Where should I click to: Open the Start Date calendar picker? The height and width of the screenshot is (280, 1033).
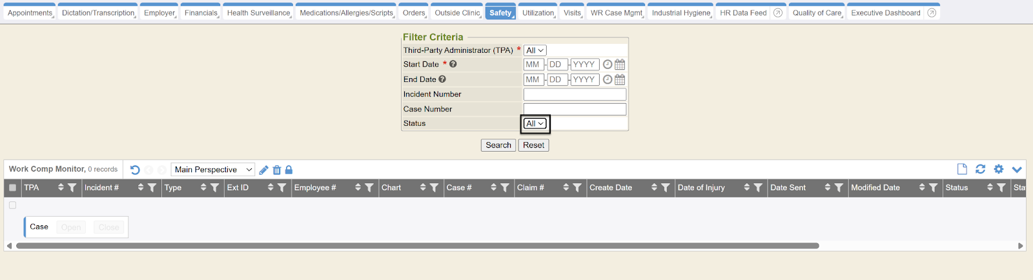(x=620, y=65)
